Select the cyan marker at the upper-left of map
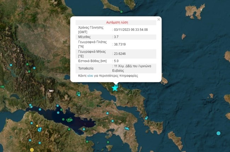230x152 pixels. pyautogui.click(x=11, y=65)
